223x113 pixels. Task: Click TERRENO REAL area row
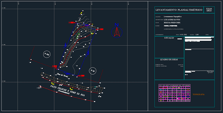click(169, 65)
